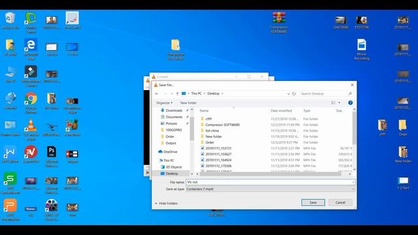
Task: Select This PC in navigation pane
Action: (x=169, y=161)
